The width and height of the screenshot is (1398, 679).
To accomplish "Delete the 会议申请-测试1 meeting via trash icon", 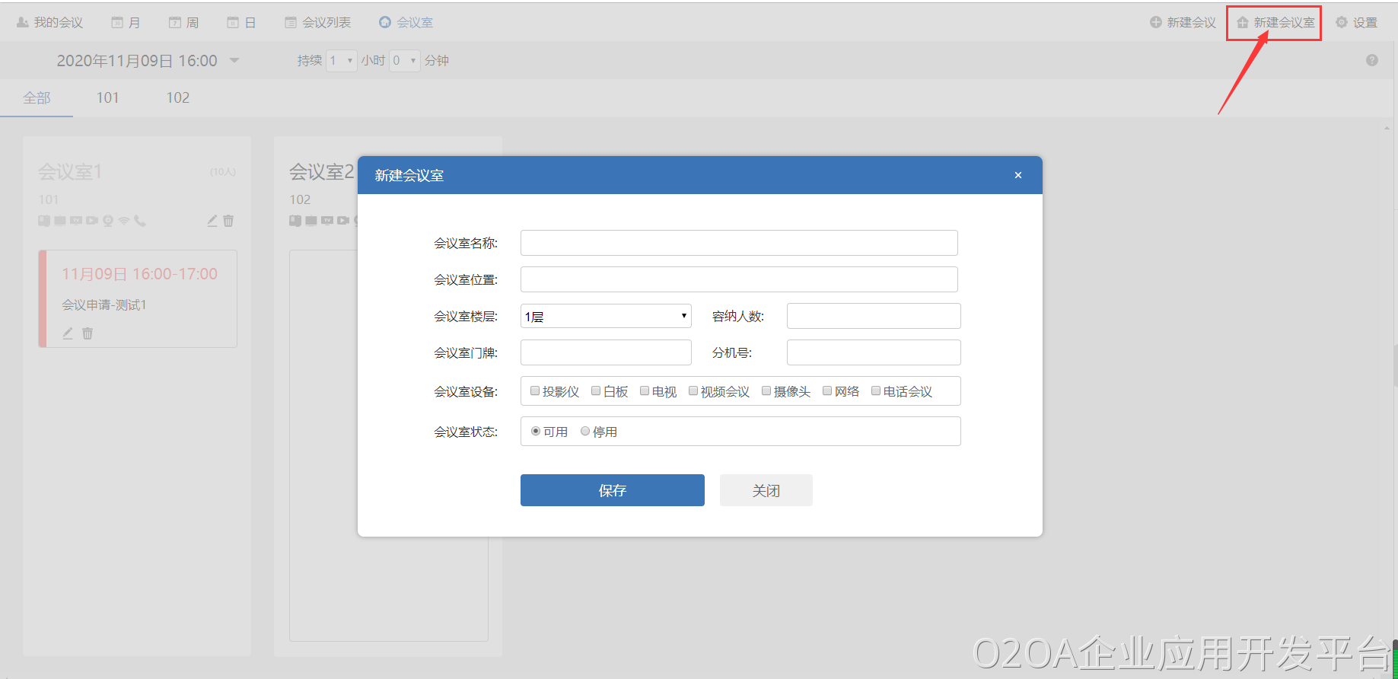I will 88,333.
